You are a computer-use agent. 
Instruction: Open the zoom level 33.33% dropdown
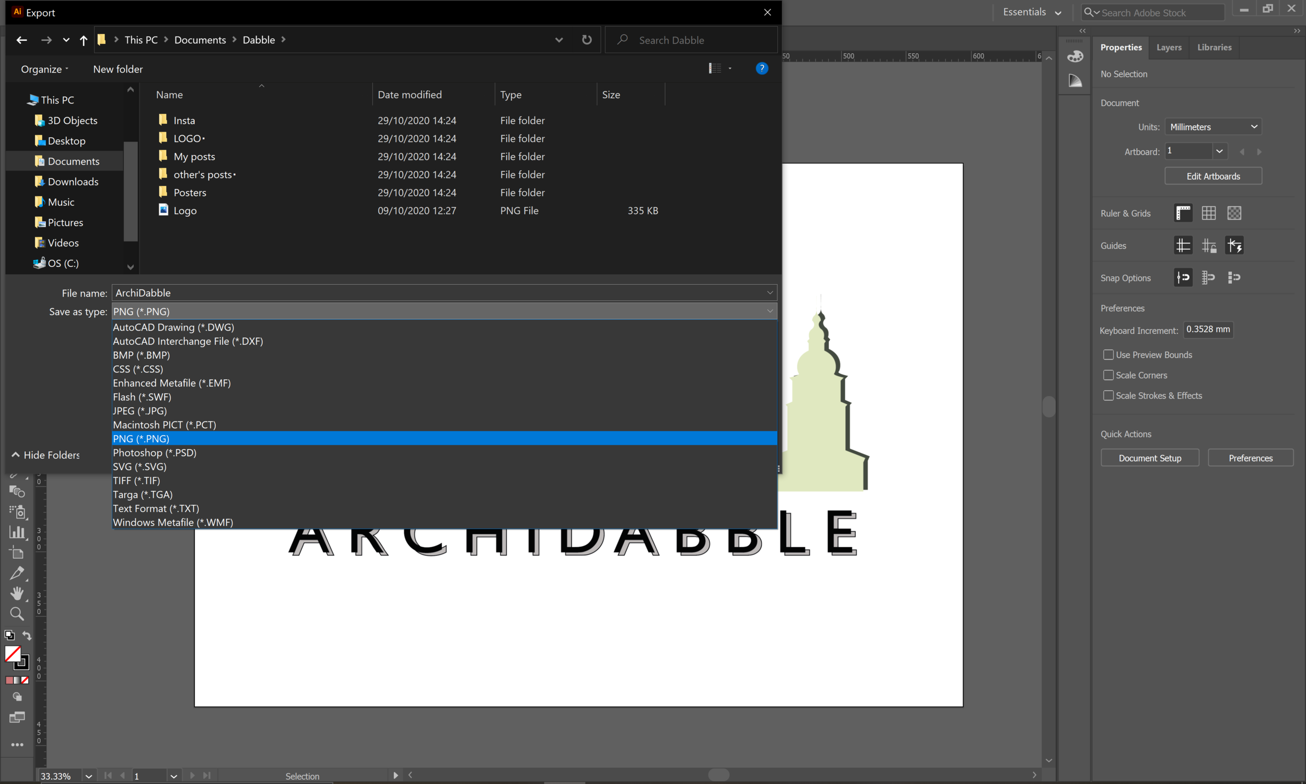tap(89, 776)
